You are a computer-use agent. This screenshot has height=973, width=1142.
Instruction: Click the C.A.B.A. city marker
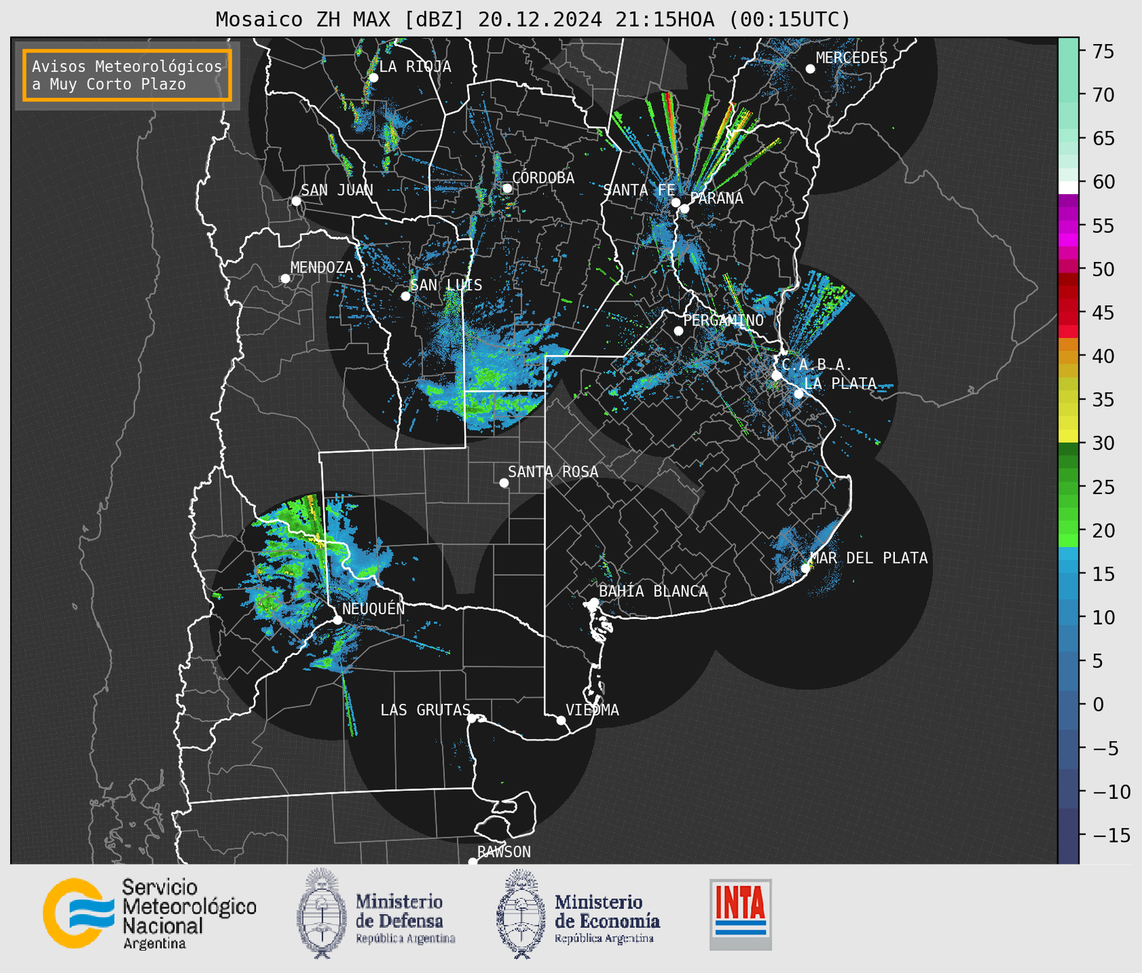tap(777, 376)
